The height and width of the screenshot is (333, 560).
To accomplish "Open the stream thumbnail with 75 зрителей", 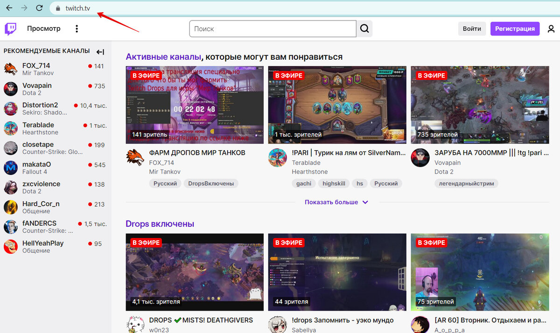I will point(480,272).
